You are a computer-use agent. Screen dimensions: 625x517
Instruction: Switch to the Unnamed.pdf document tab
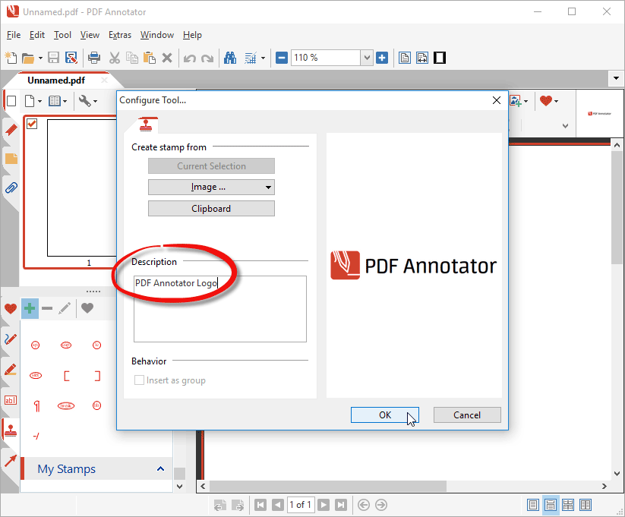[x=56, y=80]
